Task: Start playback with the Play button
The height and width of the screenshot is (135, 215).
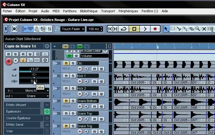Action: (x=145, y=29)
